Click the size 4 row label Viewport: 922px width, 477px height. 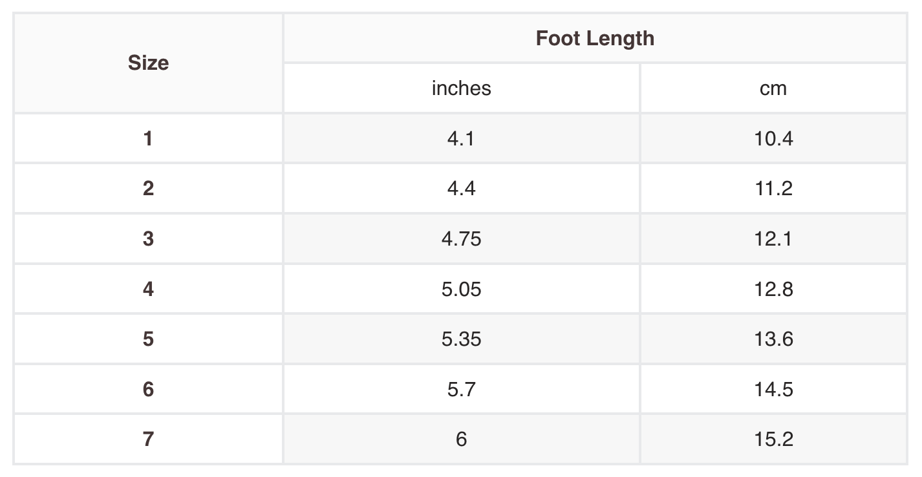(148, 289)
